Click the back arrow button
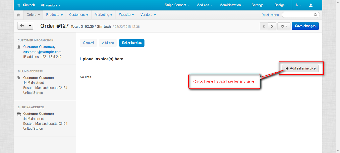340x153 pixels. (22, 26)
